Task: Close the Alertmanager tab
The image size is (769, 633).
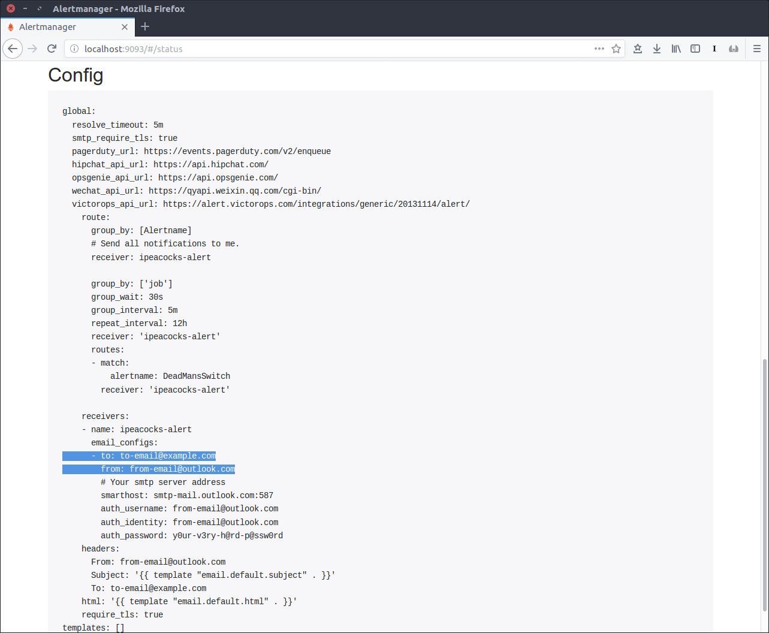Action: pos(125,27)
